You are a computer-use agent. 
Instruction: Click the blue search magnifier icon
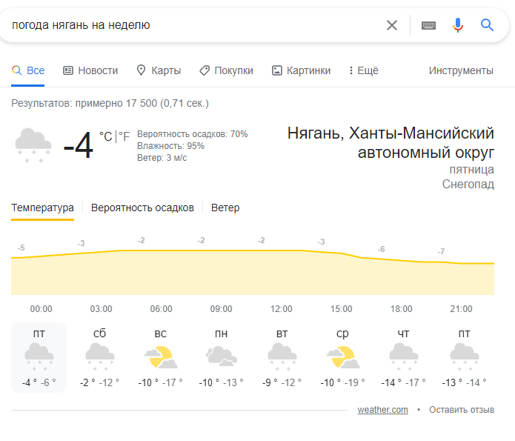487,25
